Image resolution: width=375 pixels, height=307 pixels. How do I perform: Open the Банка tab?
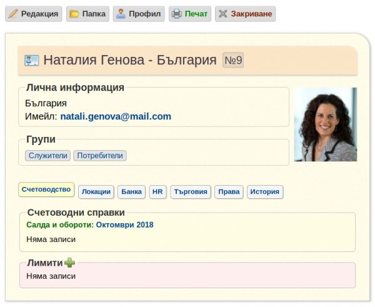pyautogui.click(x=131, y=192)
